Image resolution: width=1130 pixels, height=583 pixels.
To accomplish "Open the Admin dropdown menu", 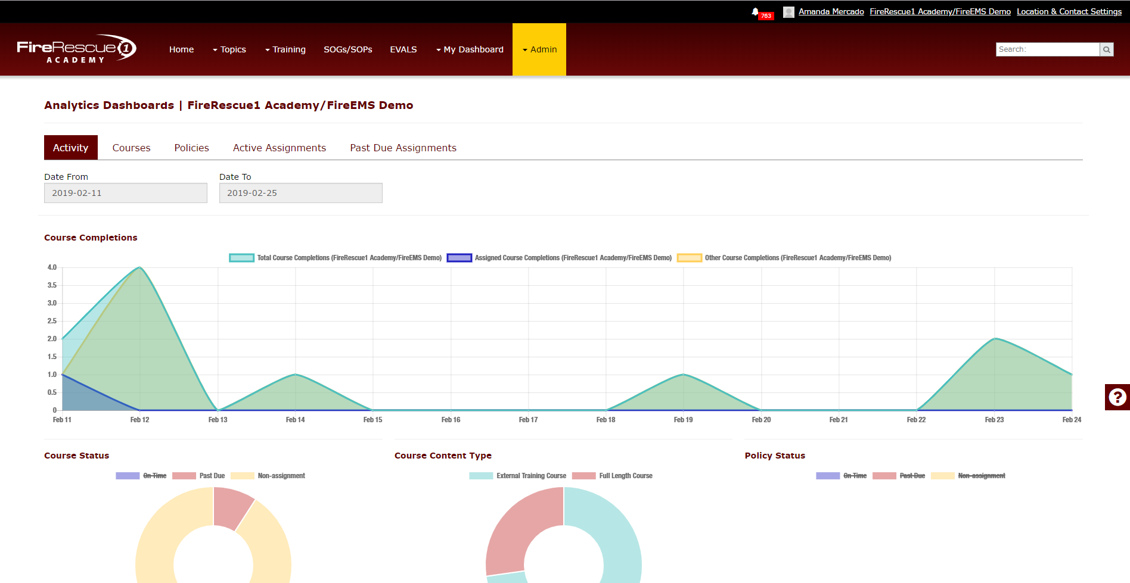I will tap(539, 49).
